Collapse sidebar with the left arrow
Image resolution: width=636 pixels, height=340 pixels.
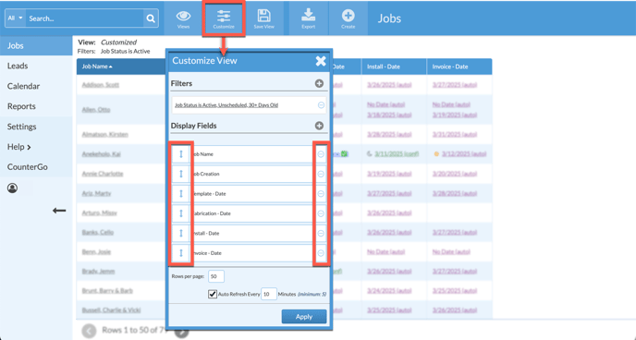(x=59, y=211)
